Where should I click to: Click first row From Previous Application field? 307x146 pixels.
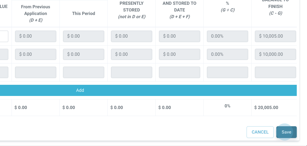35,36
